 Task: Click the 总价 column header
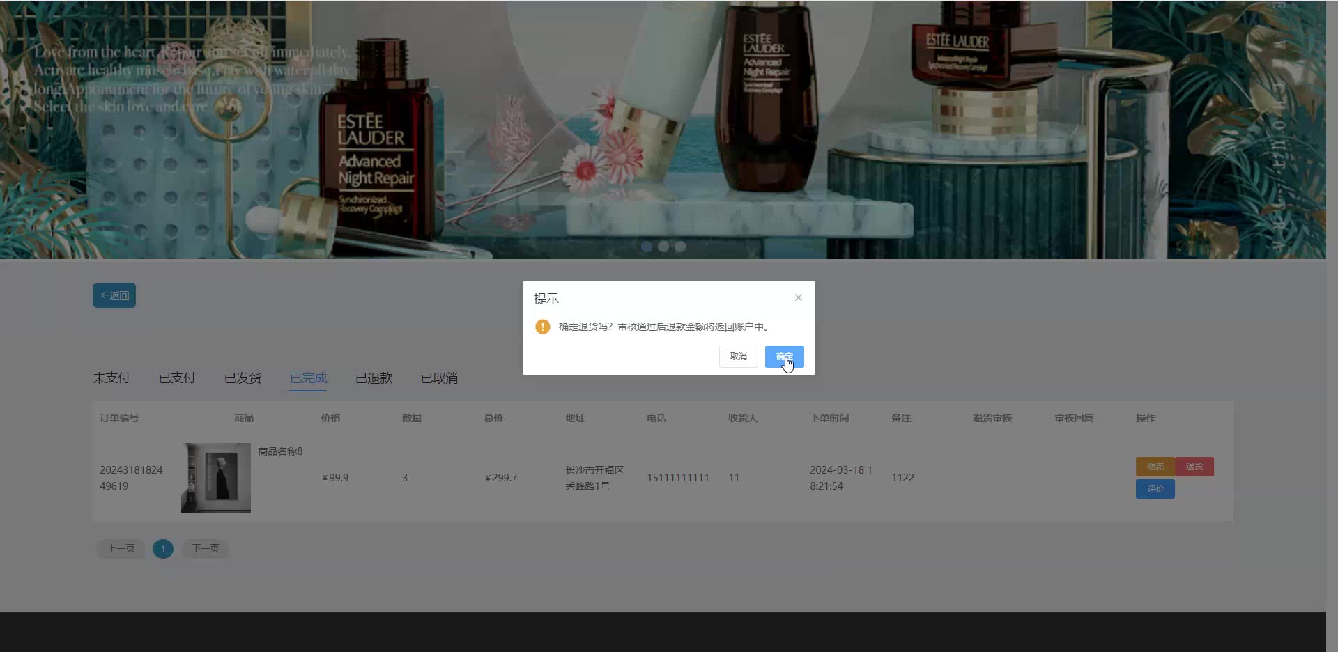coord(493,418)
